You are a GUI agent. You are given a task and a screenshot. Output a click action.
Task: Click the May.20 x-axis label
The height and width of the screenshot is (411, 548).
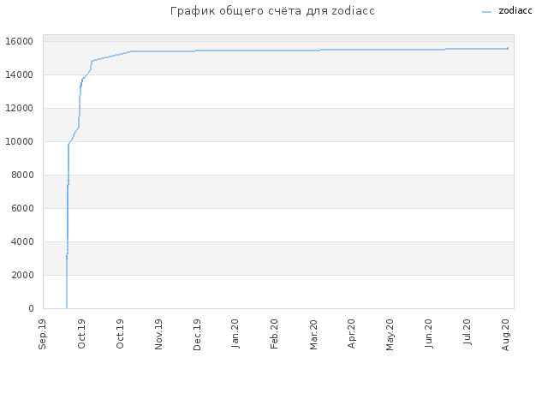[x=390, y=335]
